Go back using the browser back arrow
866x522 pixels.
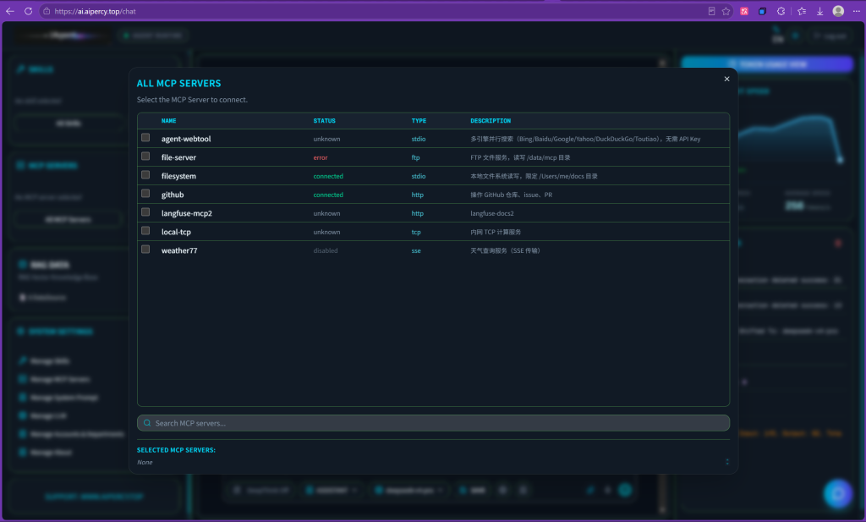[x=10, y=11]
